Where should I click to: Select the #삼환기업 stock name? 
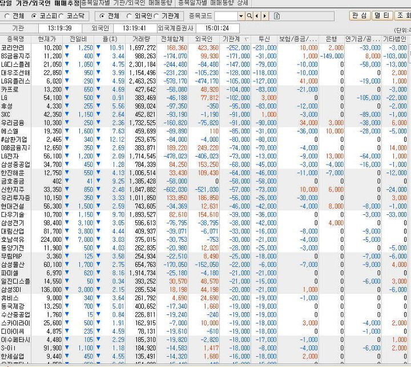(x=14, y=139)
